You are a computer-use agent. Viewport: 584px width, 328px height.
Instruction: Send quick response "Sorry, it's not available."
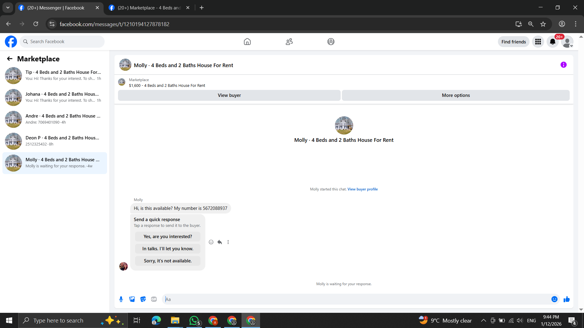point(168,261)
